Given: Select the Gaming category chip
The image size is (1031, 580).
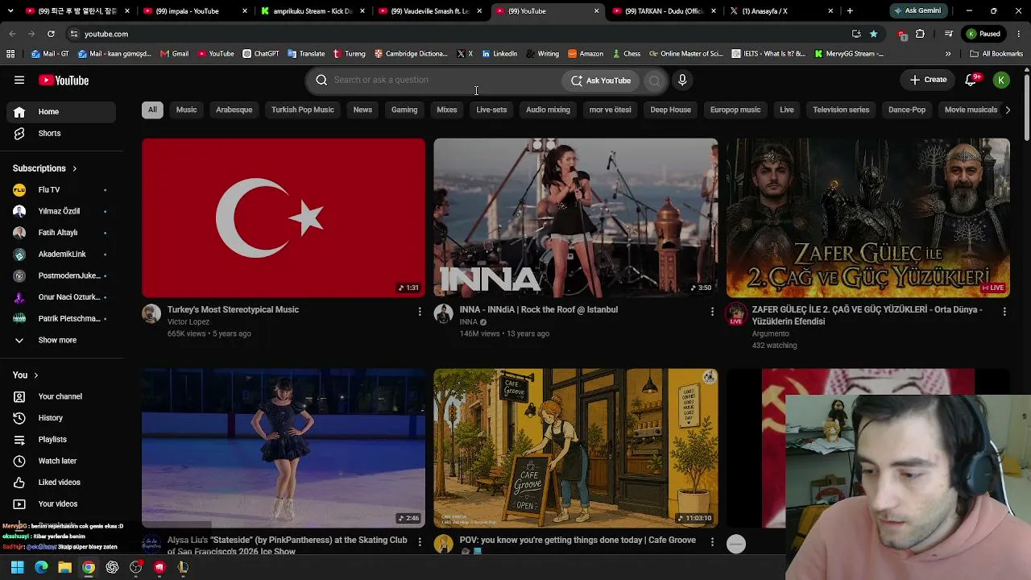Looking at the screenshot, I should 404,110.
